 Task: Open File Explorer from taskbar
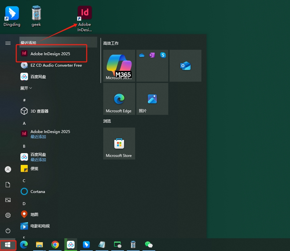pyautogui.click(x=40, y=245)
